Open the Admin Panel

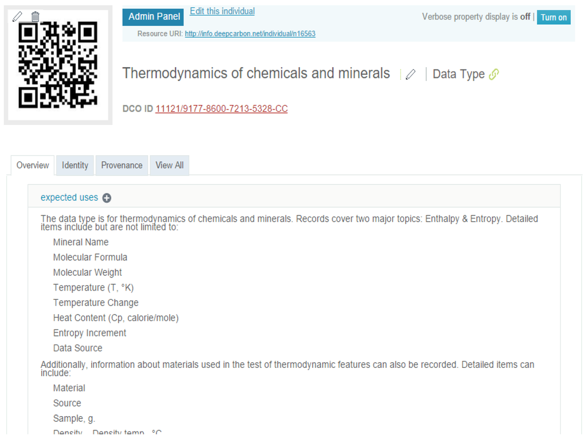tap(154, 17)
